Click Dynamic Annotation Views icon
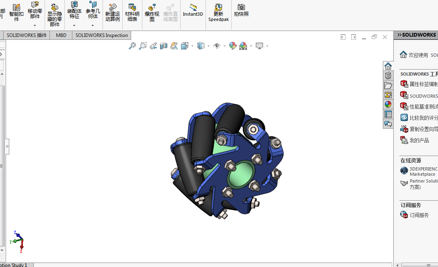Screen dimensions: 438x267 pyautogui.click(x=174, y=46)
